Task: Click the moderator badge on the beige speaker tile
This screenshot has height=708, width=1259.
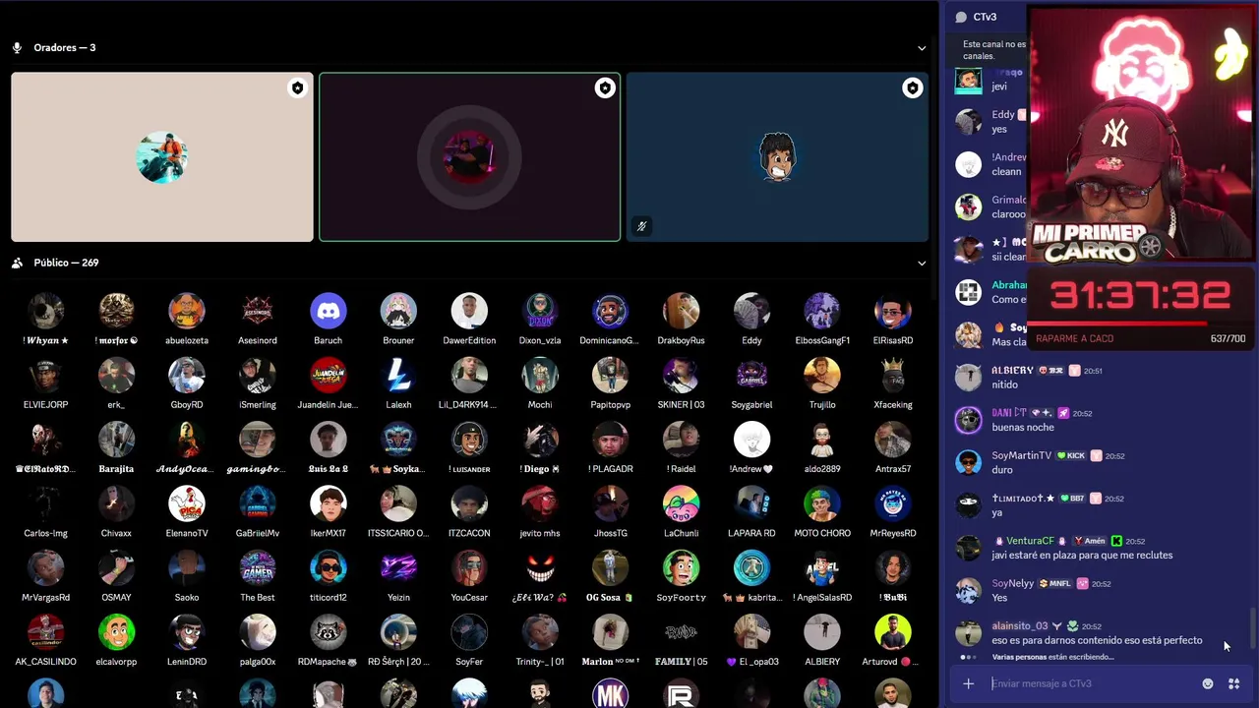Action: [297, 88]
